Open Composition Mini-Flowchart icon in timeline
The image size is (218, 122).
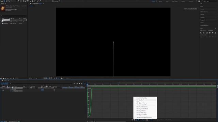tap(74, 84)
